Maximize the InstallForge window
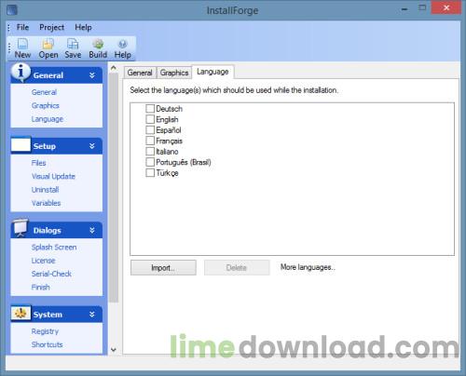The width and height of the screenshot is (466, 376). (422, 8)
